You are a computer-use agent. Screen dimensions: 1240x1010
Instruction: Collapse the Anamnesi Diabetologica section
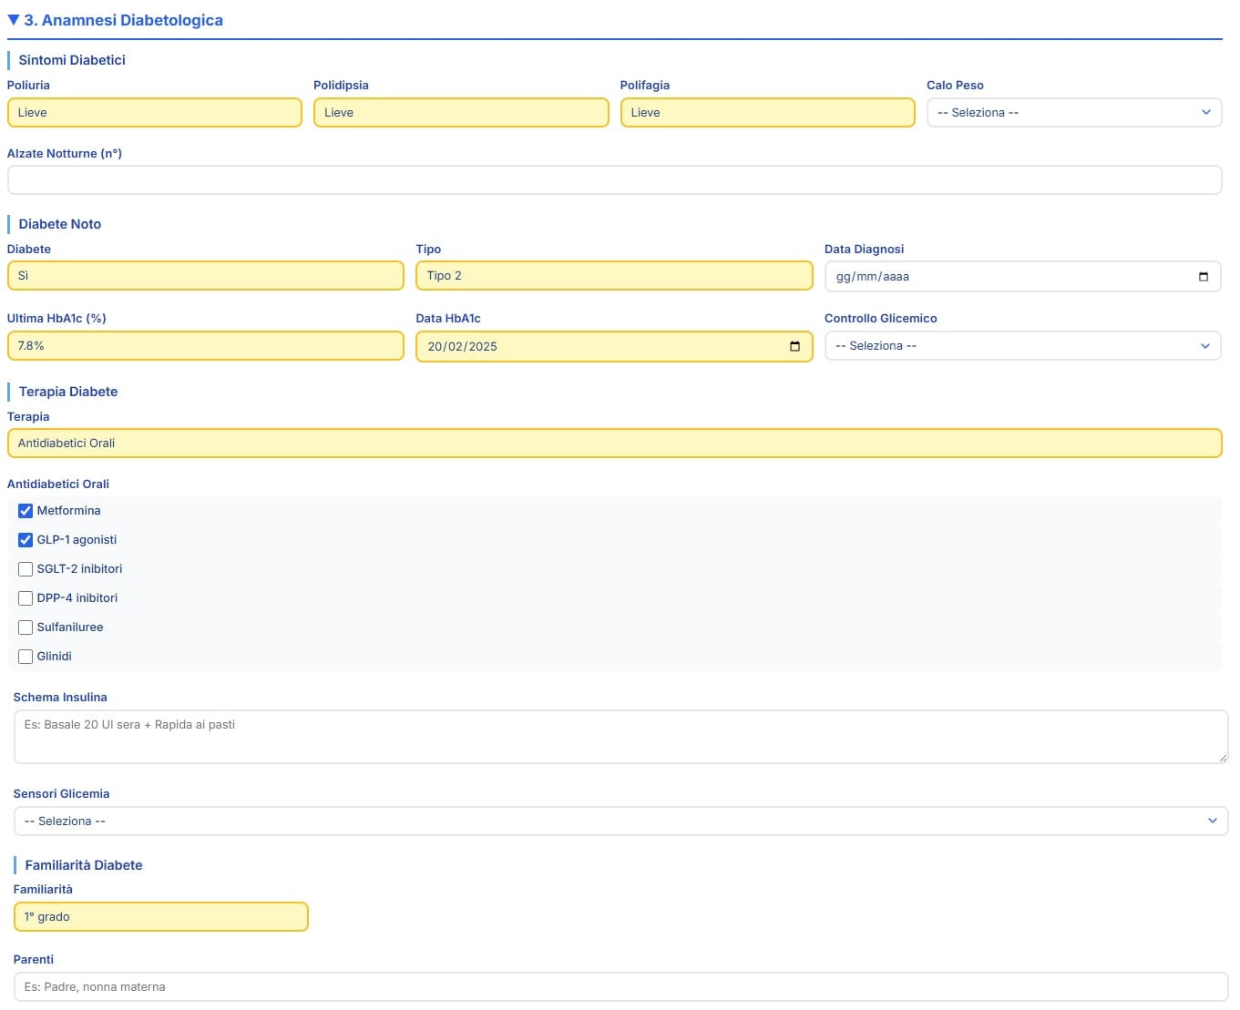click(14, 20)
